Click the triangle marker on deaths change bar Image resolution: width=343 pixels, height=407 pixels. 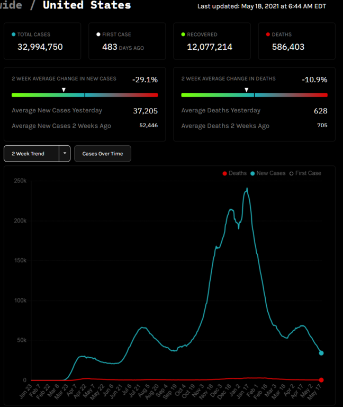246,90
